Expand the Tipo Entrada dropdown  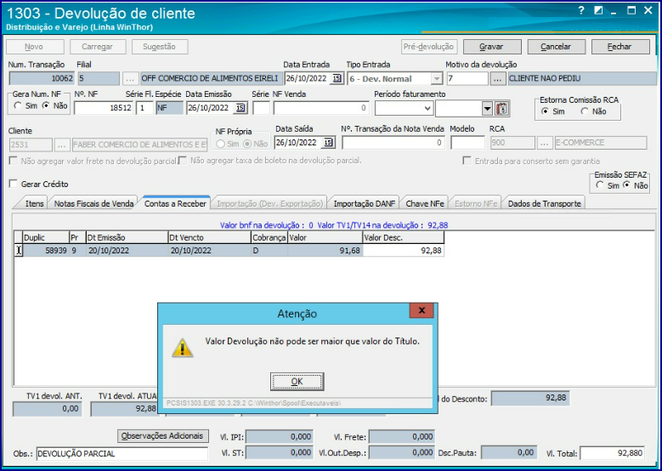point(436,79)
